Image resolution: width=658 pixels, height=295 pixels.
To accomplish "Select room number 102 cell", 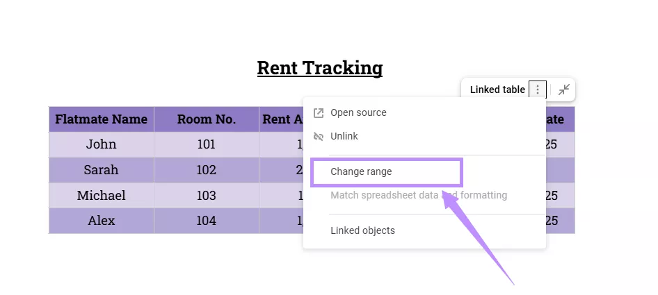I will coord(207,170).
